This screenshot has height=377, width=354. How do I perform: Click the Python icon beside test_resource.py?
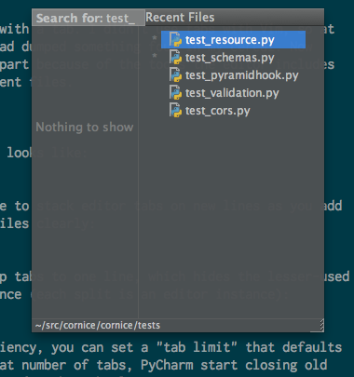point(175,40)
